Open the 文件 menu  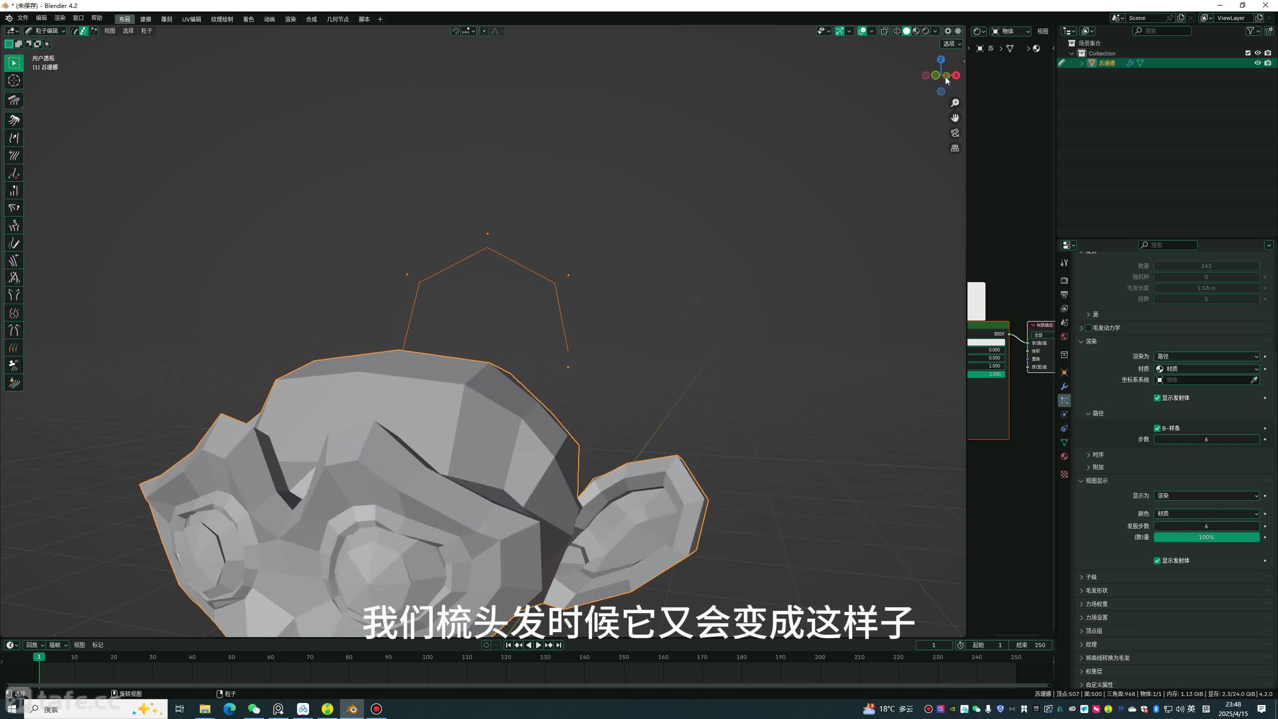tap(23, 18)
